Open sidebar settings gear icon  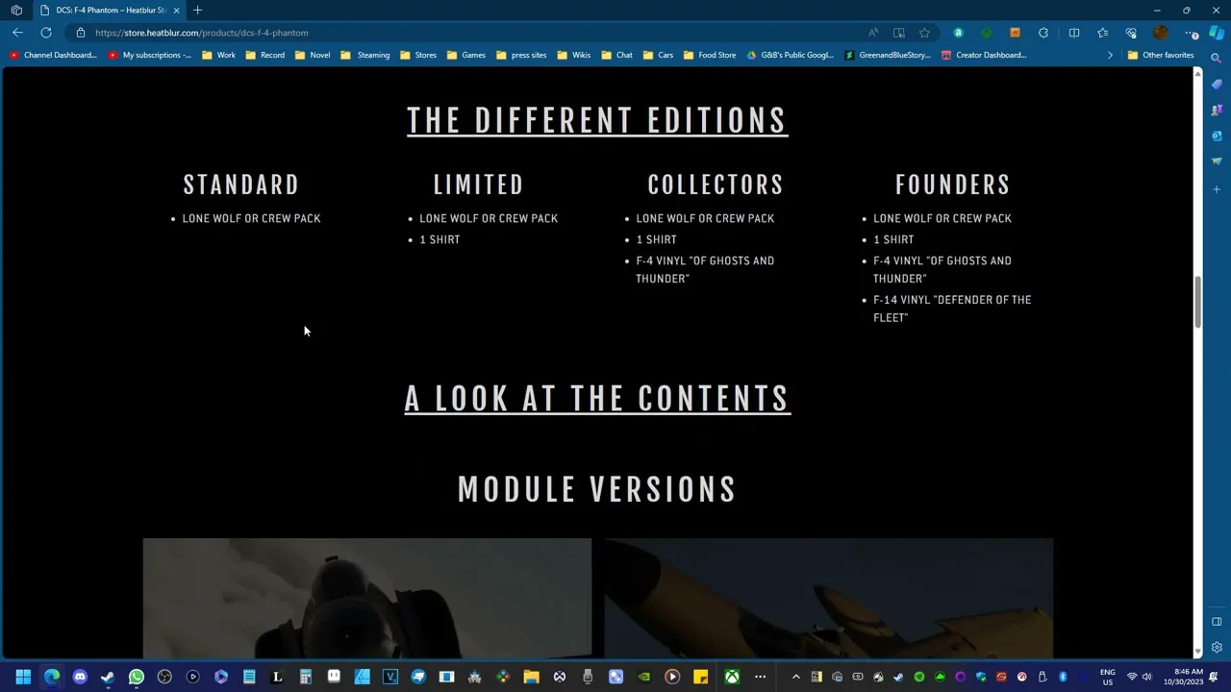tap(1217, 648)
